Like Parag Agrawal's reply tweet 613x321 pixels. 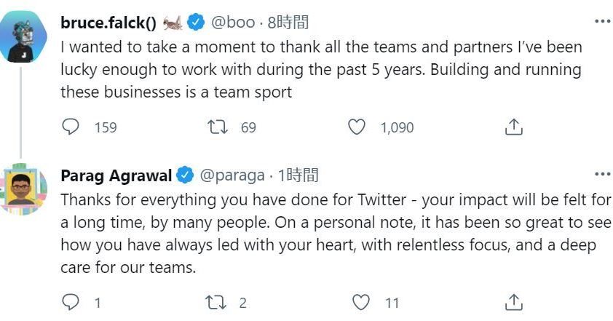coord(361,302)
